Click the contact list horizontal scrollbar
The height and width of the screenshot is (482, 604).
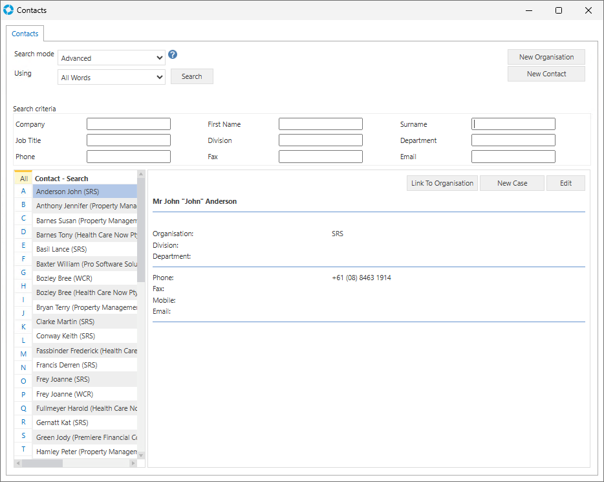click(x=42, y=463)
